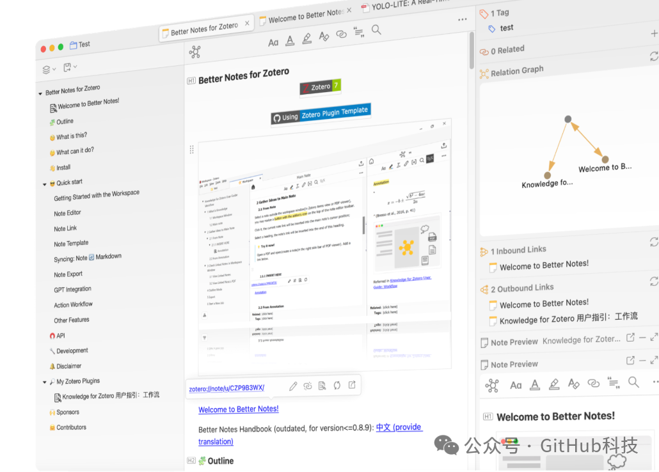Open the save/export dropdown in outline pane
Viewport: 659px width, 472px height.
(x=70, y=67)
